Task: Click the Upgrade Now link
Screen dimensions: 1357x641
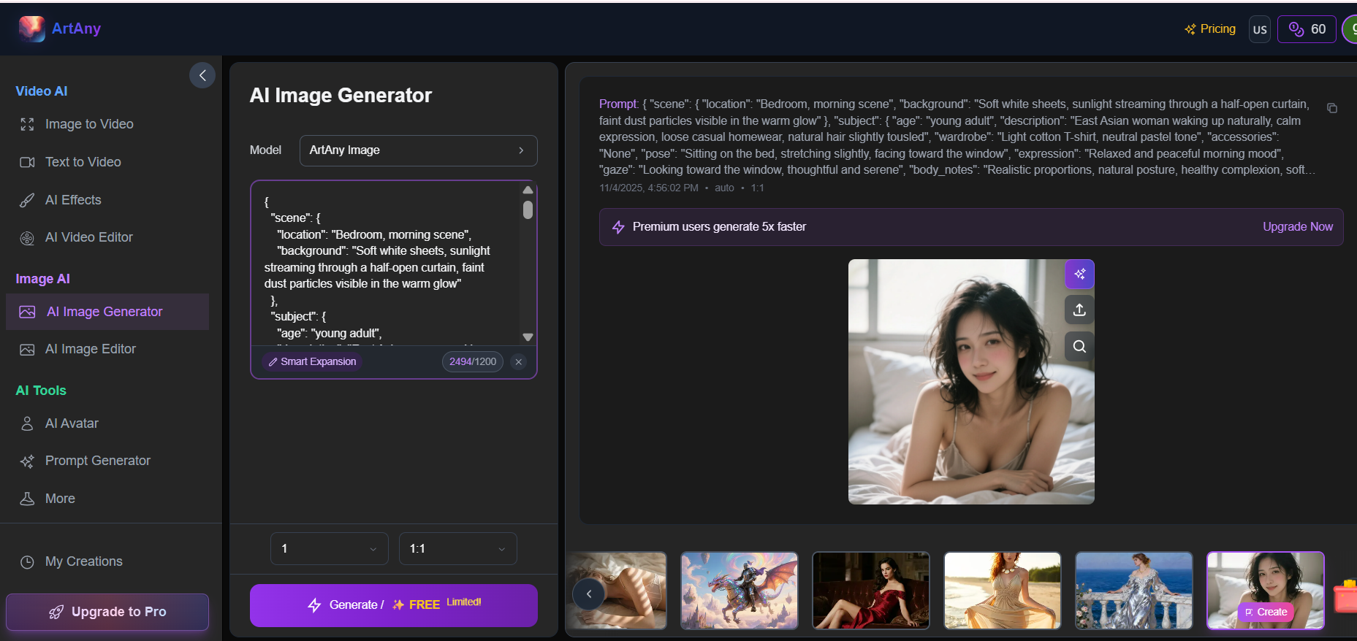Action: click(x=1297, y=226)
